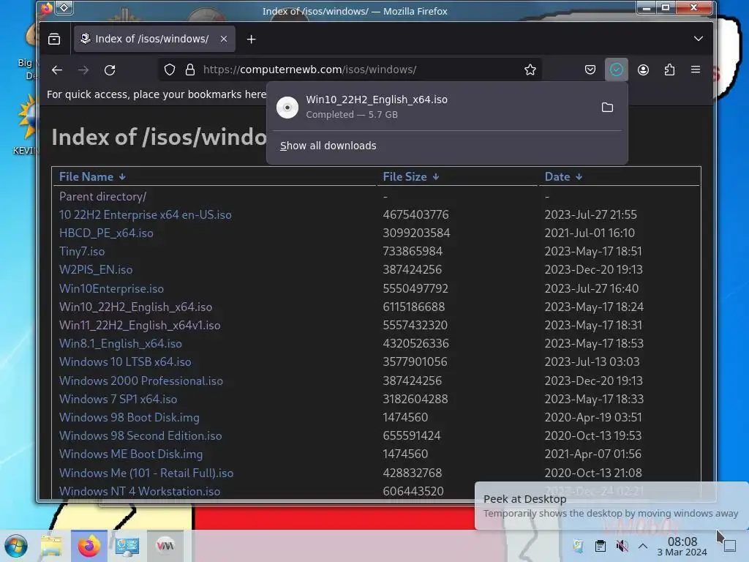This screenshot has height=562, width=749.
Task: Open tracking protection shield icon
Action: pyautogui.click(x=170, y=70)
